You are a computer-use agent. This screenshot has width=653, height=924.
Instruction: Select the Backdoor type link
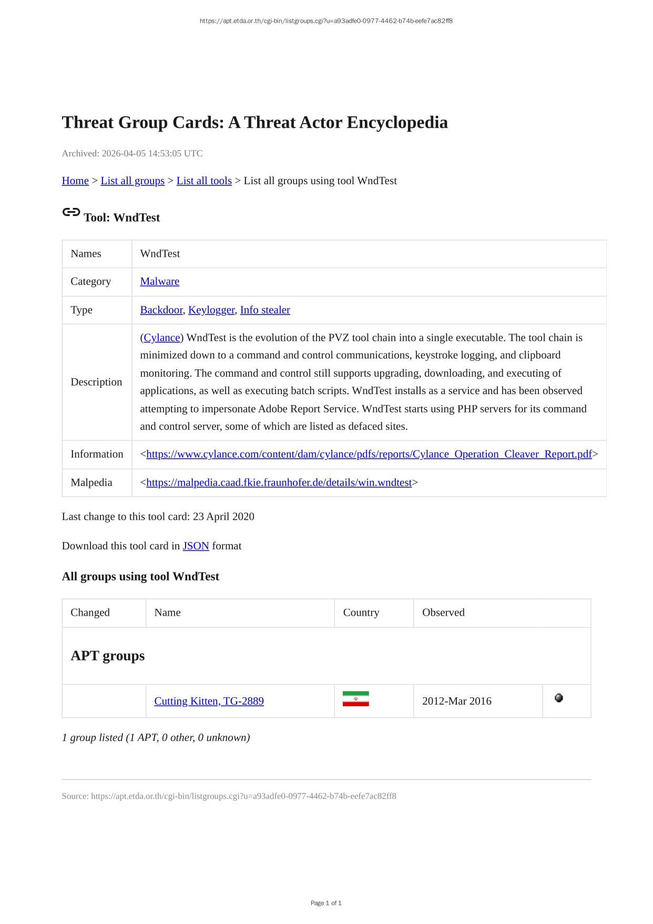click(161, 310)
